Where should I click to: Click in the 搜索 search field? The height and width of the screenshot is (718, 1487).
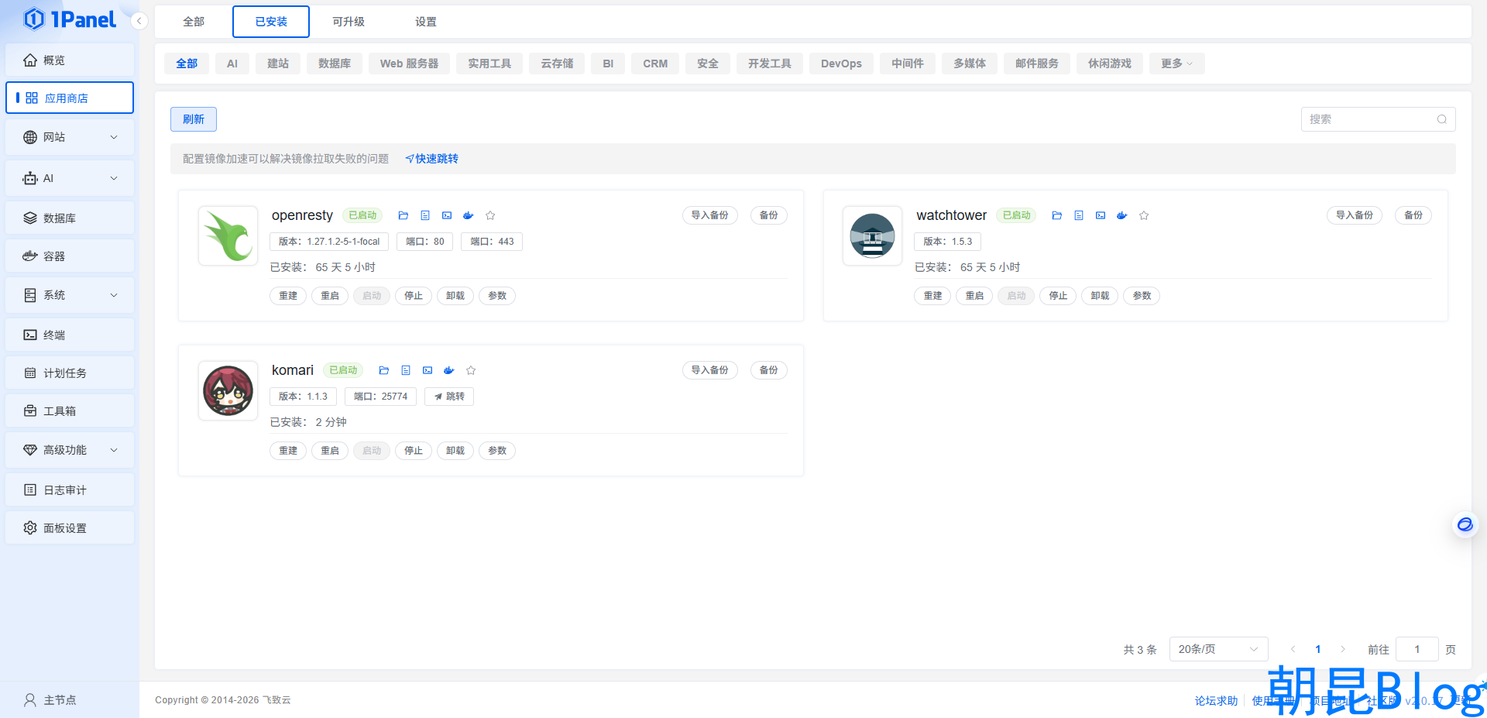coord(1379,119)
